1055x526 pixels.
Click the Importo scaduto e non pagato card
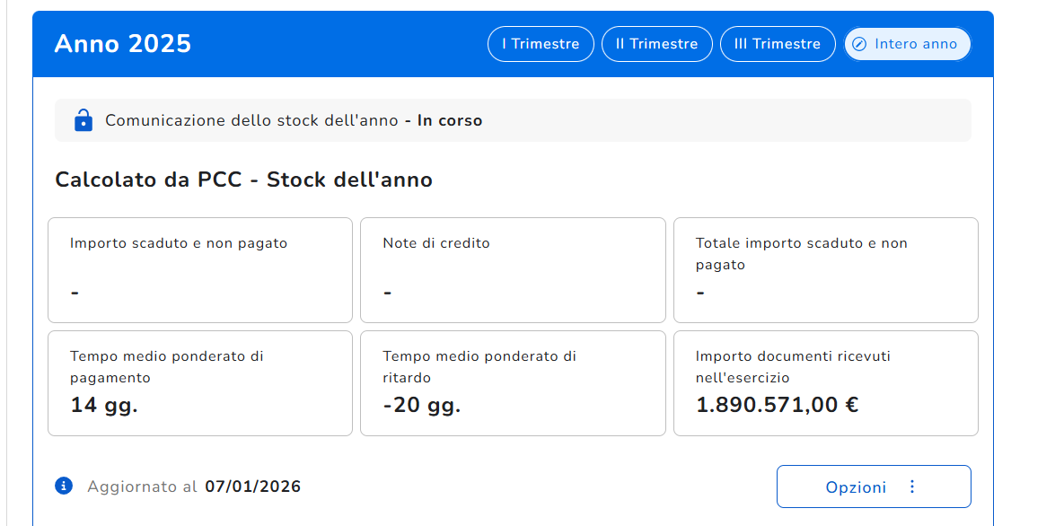point(199,269)
